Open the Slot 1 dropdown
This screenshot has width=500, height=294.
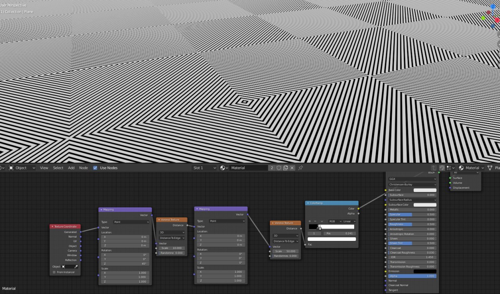pyautogui.click(x=204, y=168)
